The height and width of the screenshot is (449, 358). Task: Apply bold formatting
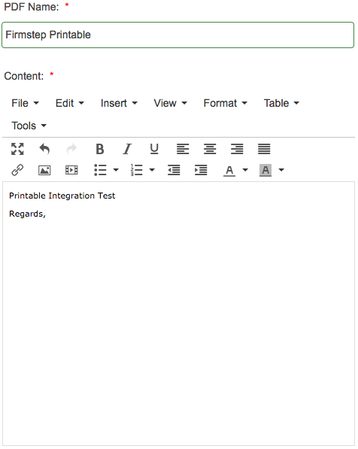point(100,149)
